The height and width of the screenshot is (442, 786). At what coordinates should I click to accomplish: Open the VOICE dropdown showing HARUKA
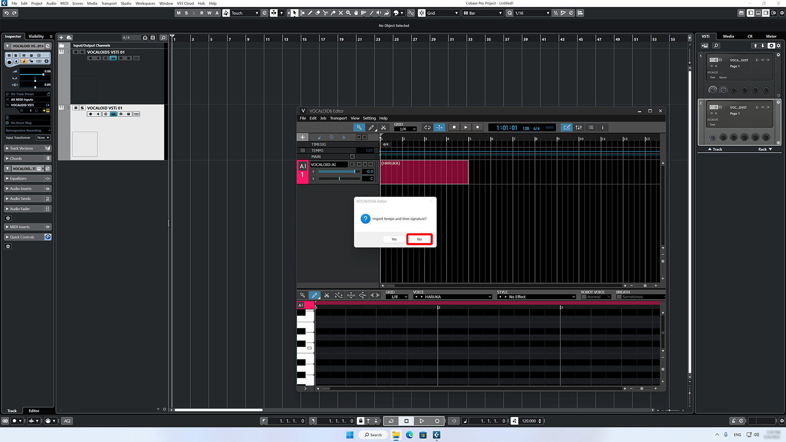point(452,296)
